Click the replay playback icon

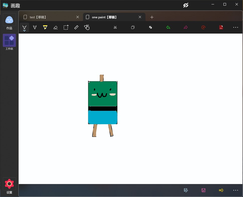[x=203, y=27]
